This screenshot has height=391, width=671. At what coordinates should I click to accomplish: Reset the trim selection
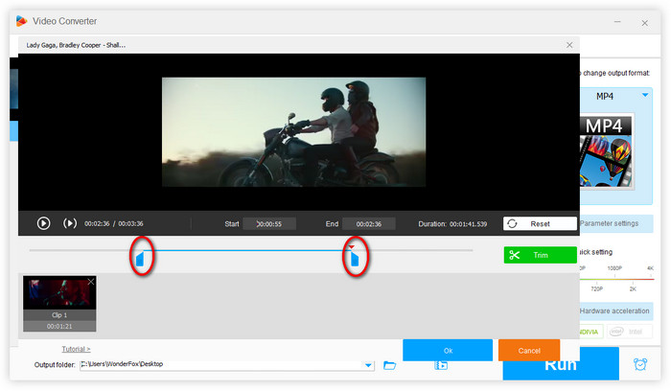(540, 223)
